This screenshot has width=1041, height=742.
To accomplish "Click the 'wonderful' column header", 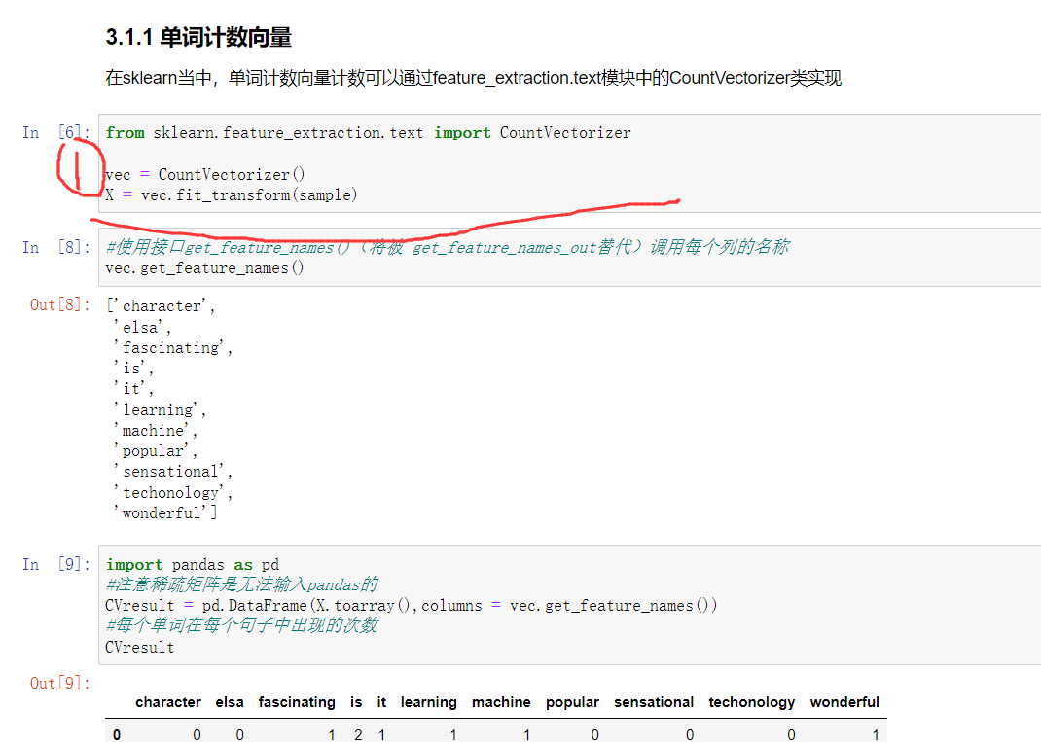I will coord(844,702).
